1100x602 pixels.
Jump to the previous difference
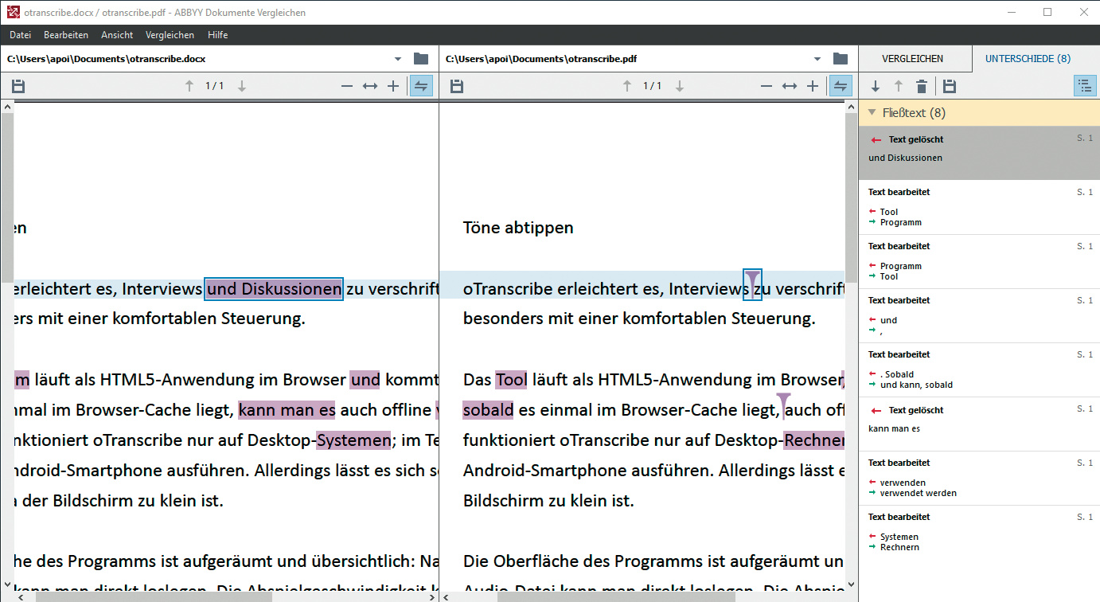[x=898, y=86]
